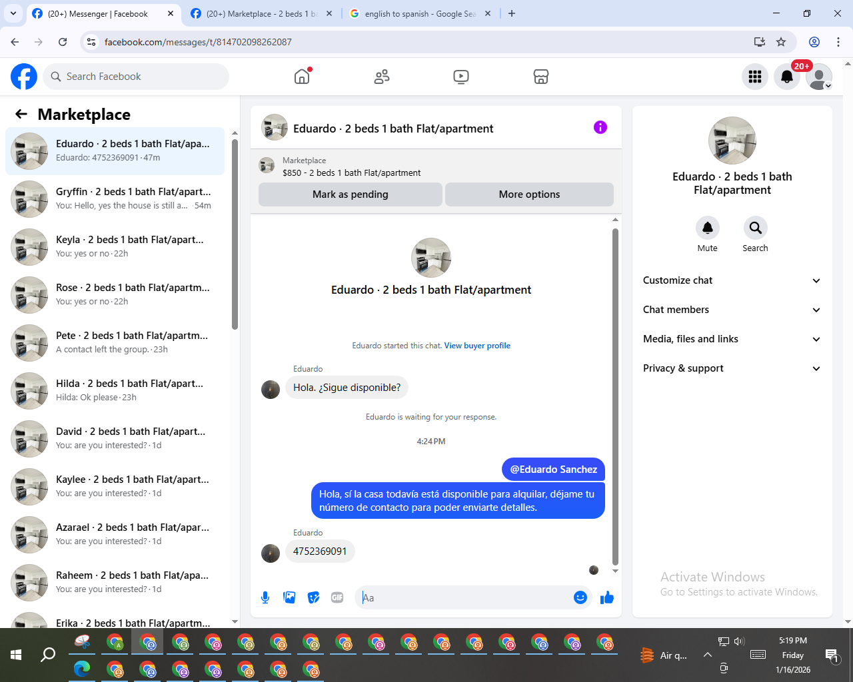This screenshot has height=682, width=853.
Task: Open a new Chrome tab
Action: 512,13
